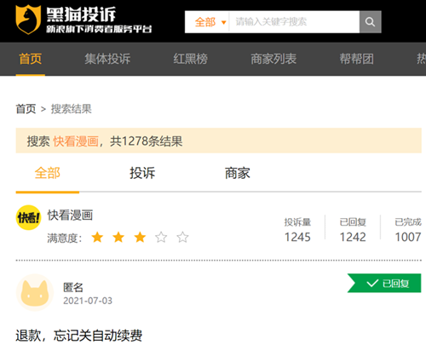Screen dimensions: 426x345
Task: Open complaint 退款，忘记关自动续费
Action: [79, 336]
